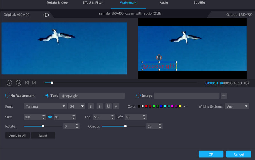The height and width of the screenshot is (160, 255).
Task: Open the font size 24 dropdown
Action: (x=76, y=106)
